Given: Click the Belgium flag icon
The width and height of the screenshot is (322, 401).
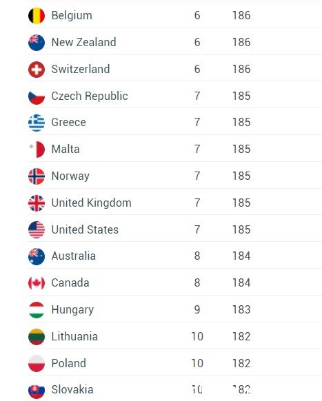Looking at the screenshot, I should [37, 16].
